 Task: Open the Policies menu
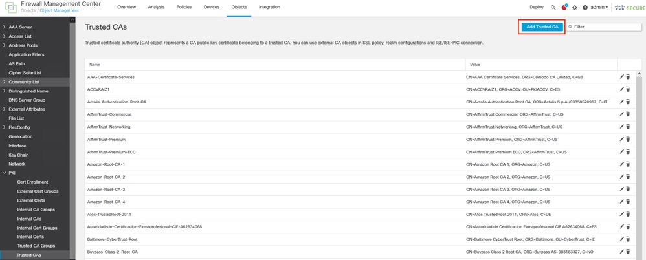184,7
